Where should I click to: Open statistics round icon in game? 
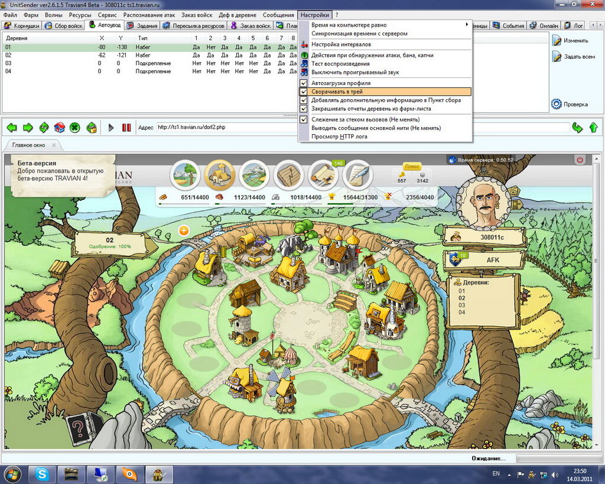pyautogui.click(x=288, y=175)
